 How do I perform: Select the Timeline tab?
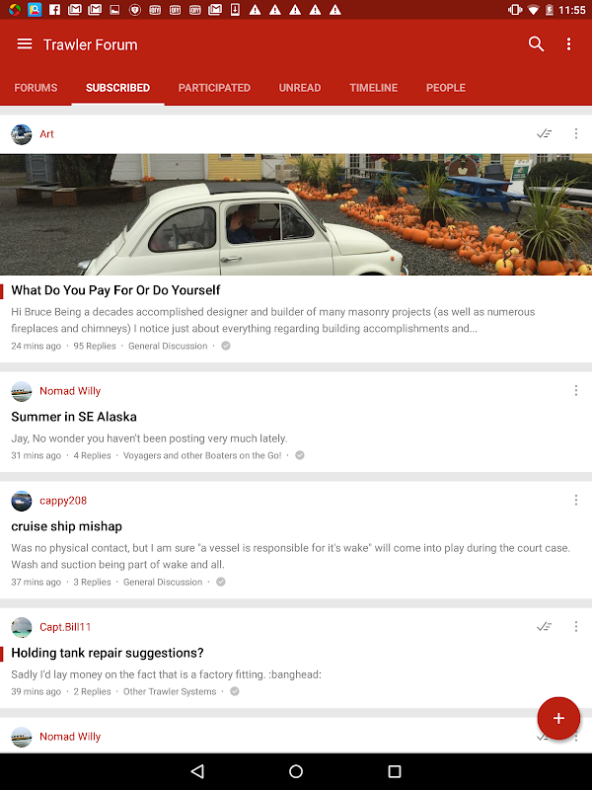[374, 88]
